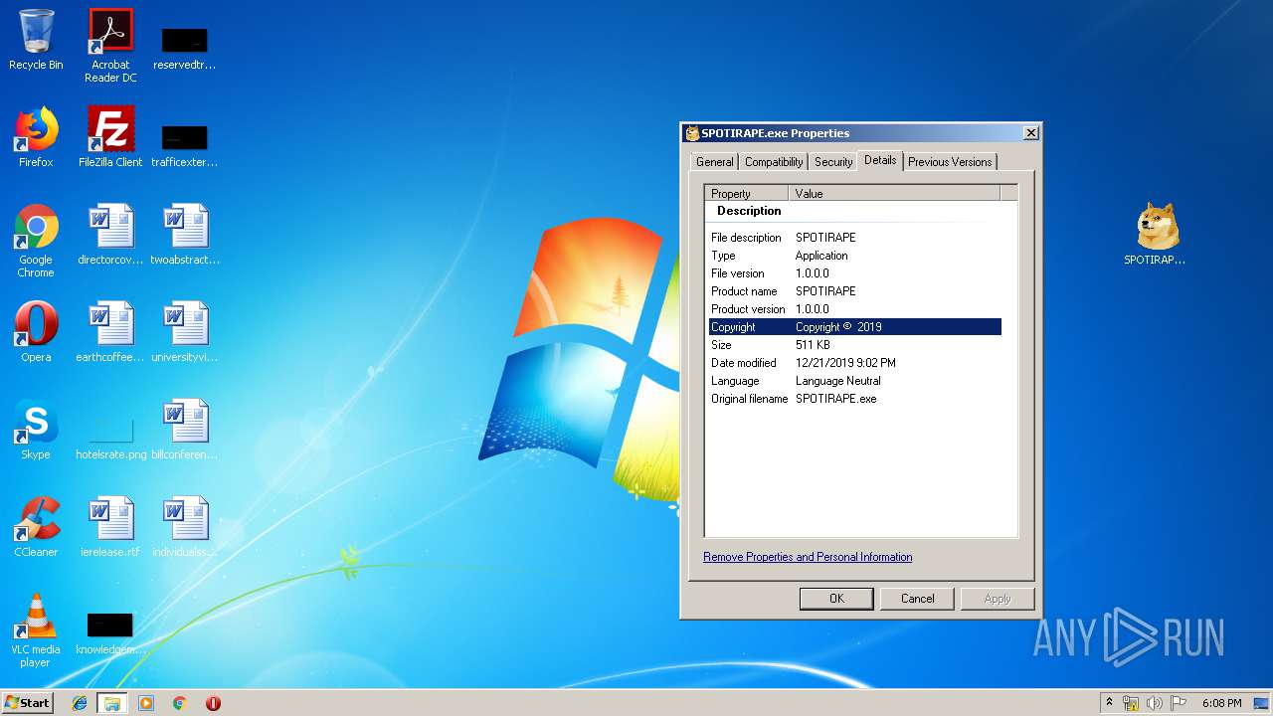Open Firefox desktop shortcut
The height and width of the screenshot is (716, 1273).
click(x=36, y=137)
